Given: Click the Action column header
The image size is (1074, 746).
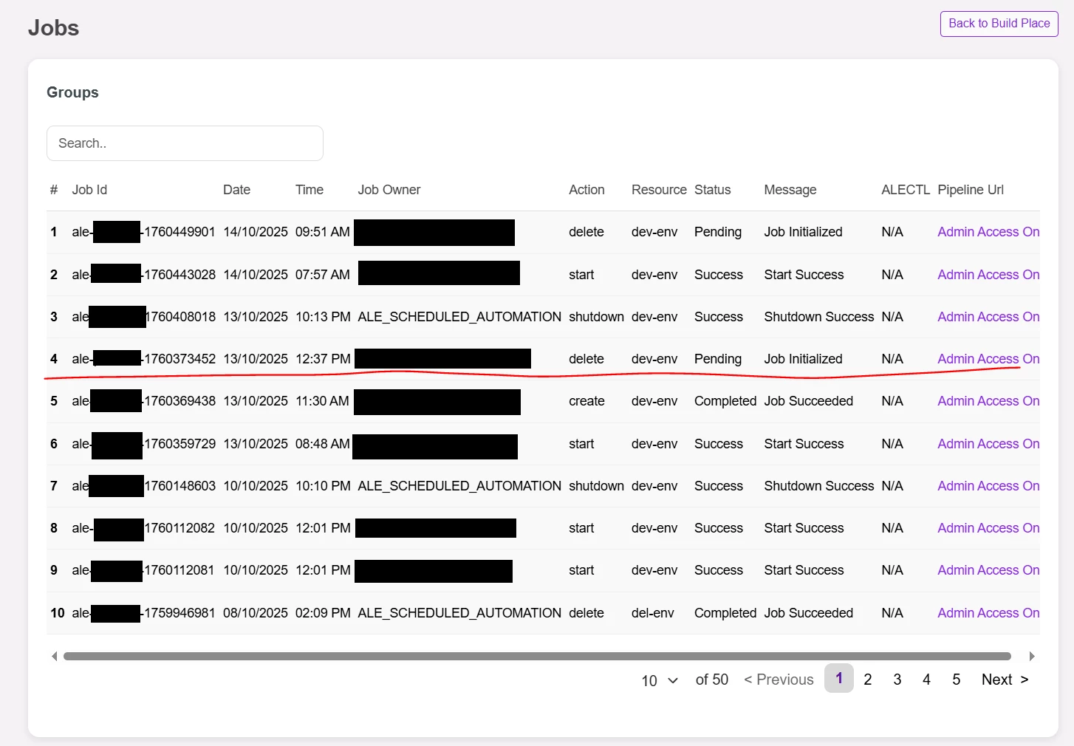Looking at the screenshot, I should pos(586,190).
